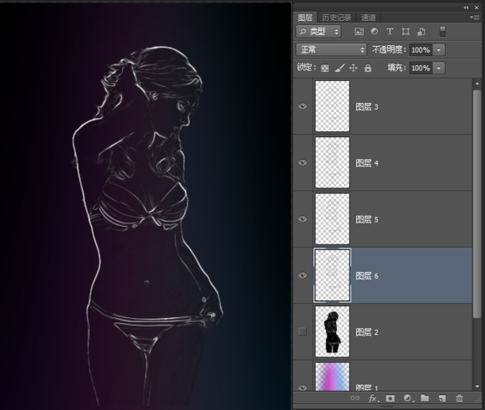The image size is (485, 410).
Task: Create a new layer
Action: tap(442, 398)
